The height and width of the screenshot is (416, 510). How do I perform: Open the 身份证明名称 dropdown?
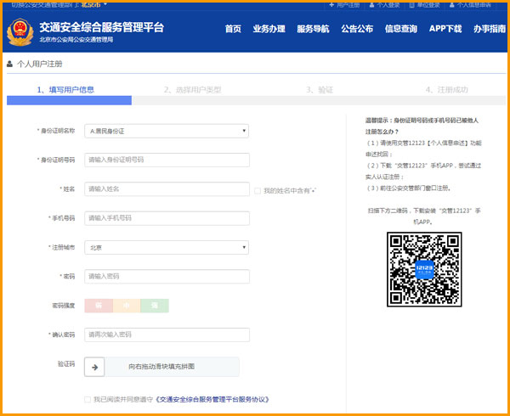point(167,131)
